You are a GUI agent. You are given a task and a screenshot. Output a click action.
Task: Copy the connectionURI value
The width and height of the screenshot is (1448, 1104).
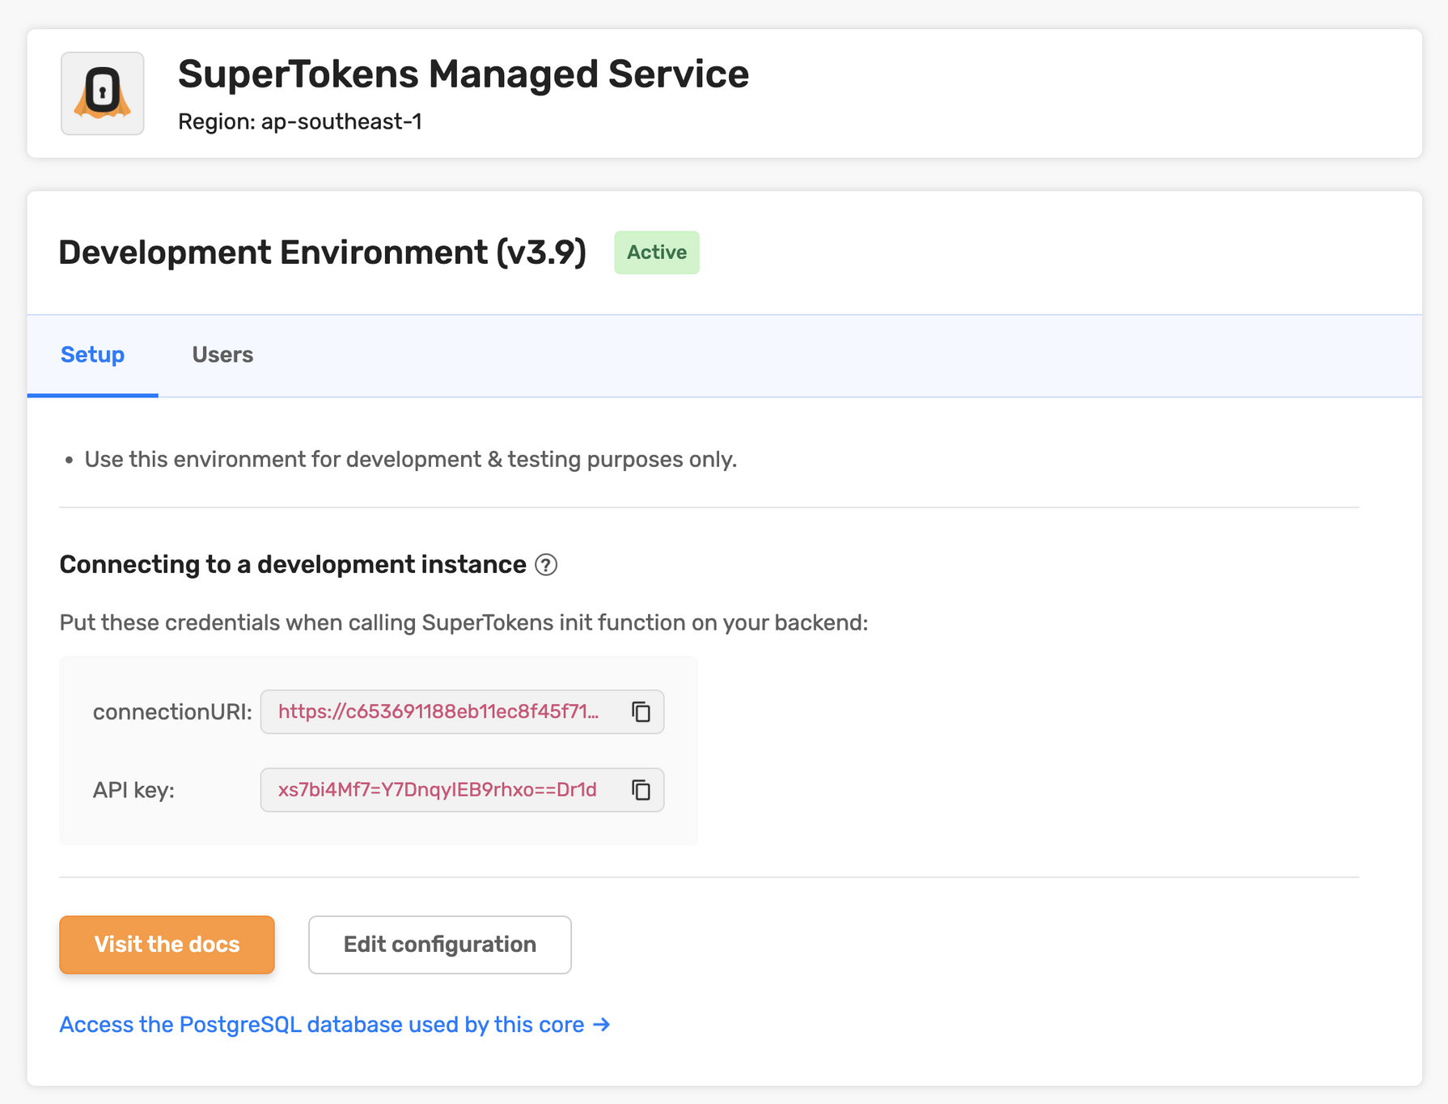pyautogui.click(x=641, y=712)
